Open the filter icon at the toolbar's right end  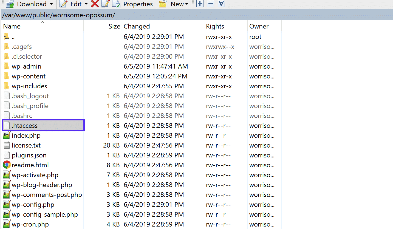point(221,4)
